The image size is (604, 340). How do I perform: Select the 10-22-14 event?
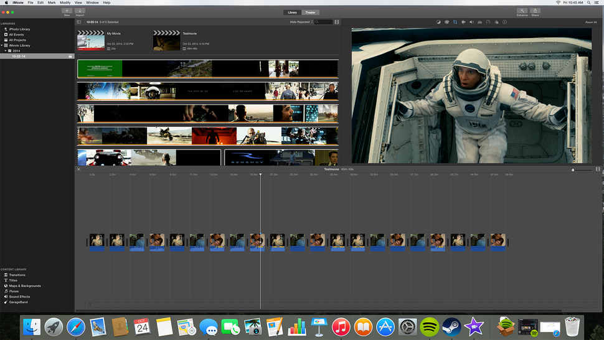click(x=37, y=56)
